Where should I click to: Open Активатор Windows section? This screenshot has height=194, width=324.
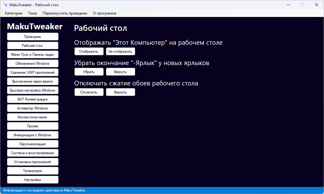click(33, 108)
